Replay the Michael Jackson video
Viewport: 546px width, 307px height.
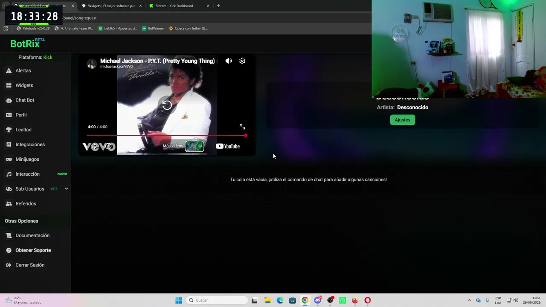click(167, 105)
